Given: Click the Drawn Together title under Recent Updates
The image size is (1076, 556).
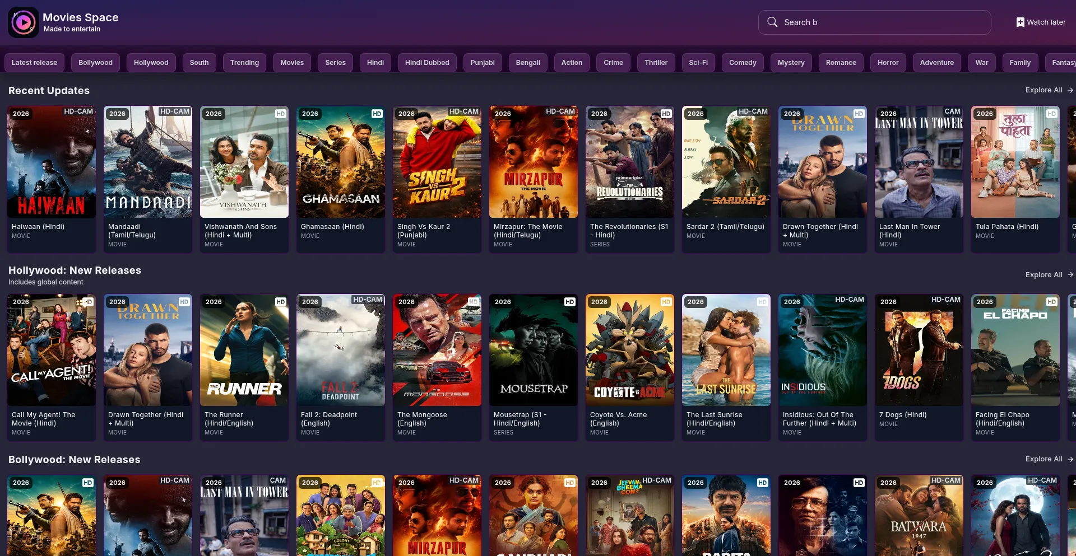Looking at the screenshot, I should point(820,231).
